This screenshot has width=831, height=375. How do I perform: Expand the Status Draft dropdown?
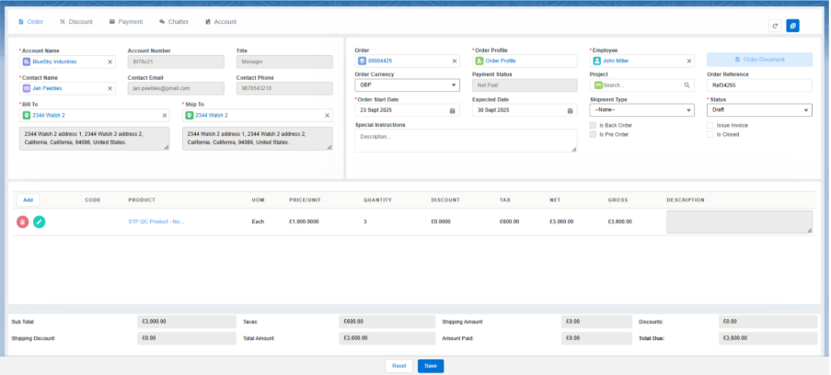pyautogui.click(x=759, y=110)
